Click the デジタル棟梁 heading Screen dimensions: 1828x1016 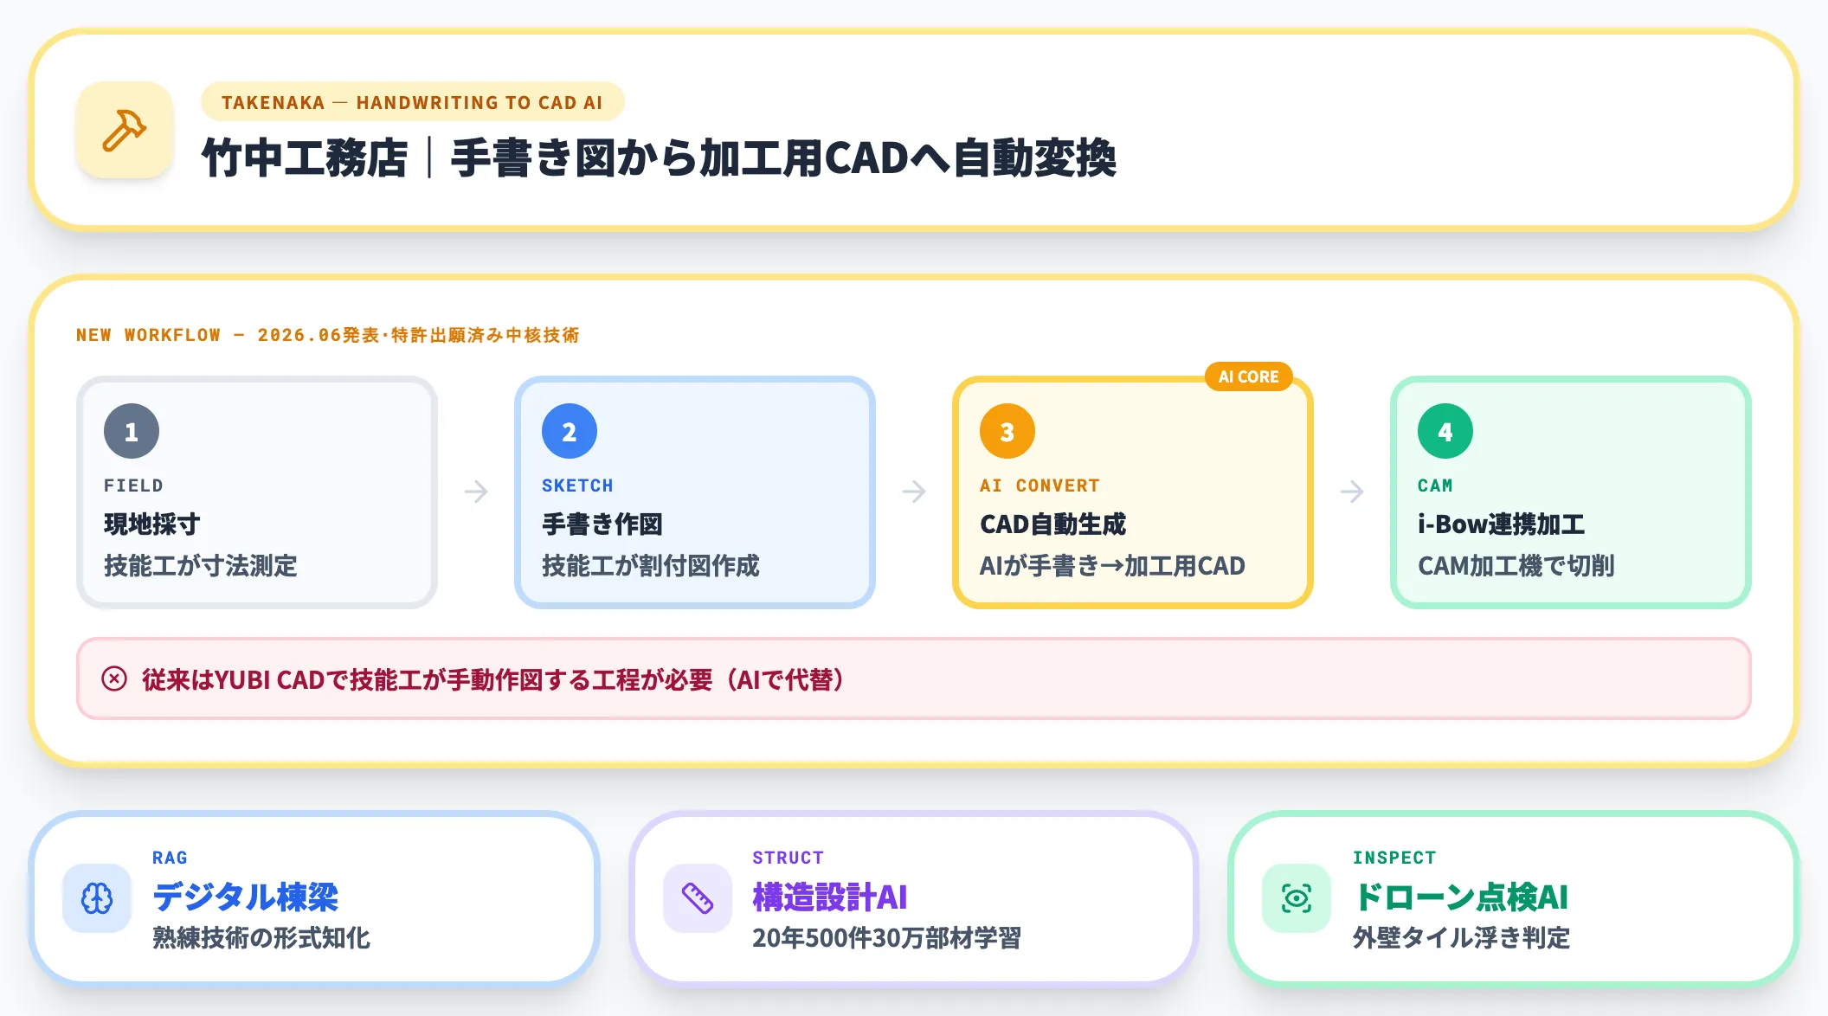(246, 897)
